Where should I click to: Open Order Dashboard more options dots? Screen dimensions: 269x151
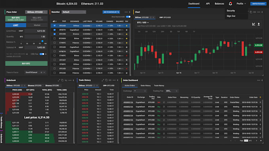click(259, 80)
